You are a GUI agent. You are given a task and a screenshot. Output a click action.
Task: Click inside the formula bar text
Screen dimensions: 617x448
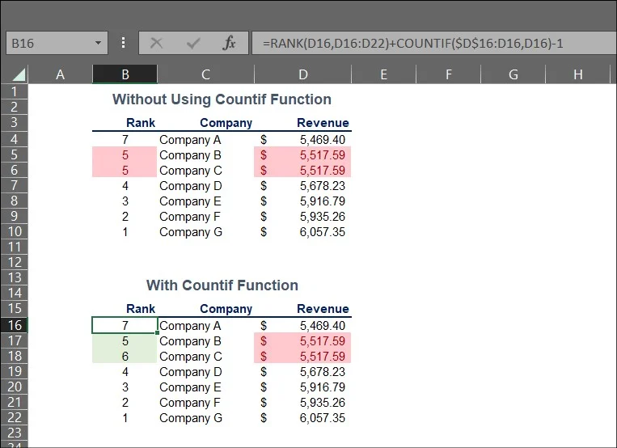429,43
